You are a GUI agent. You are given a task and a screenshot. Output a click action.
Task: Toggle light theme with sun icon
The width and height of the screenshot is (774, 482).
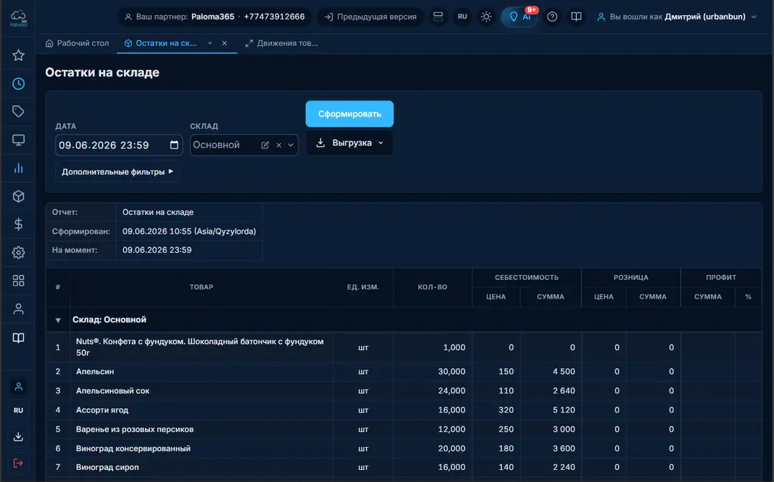point(486,16)
